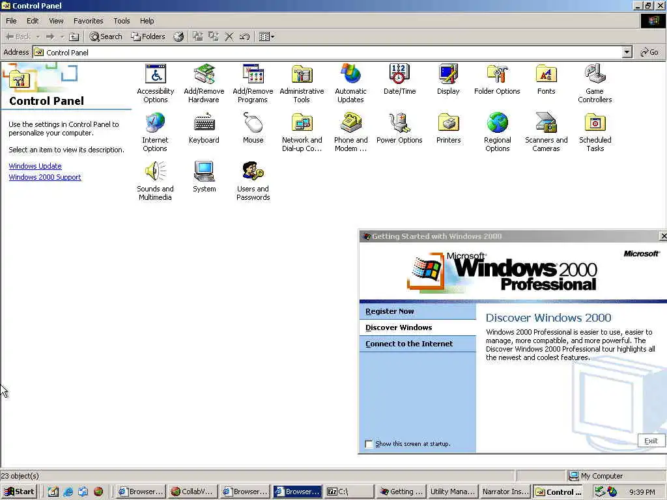Open Regional Options
667x500 pixels.
point(497,132)
